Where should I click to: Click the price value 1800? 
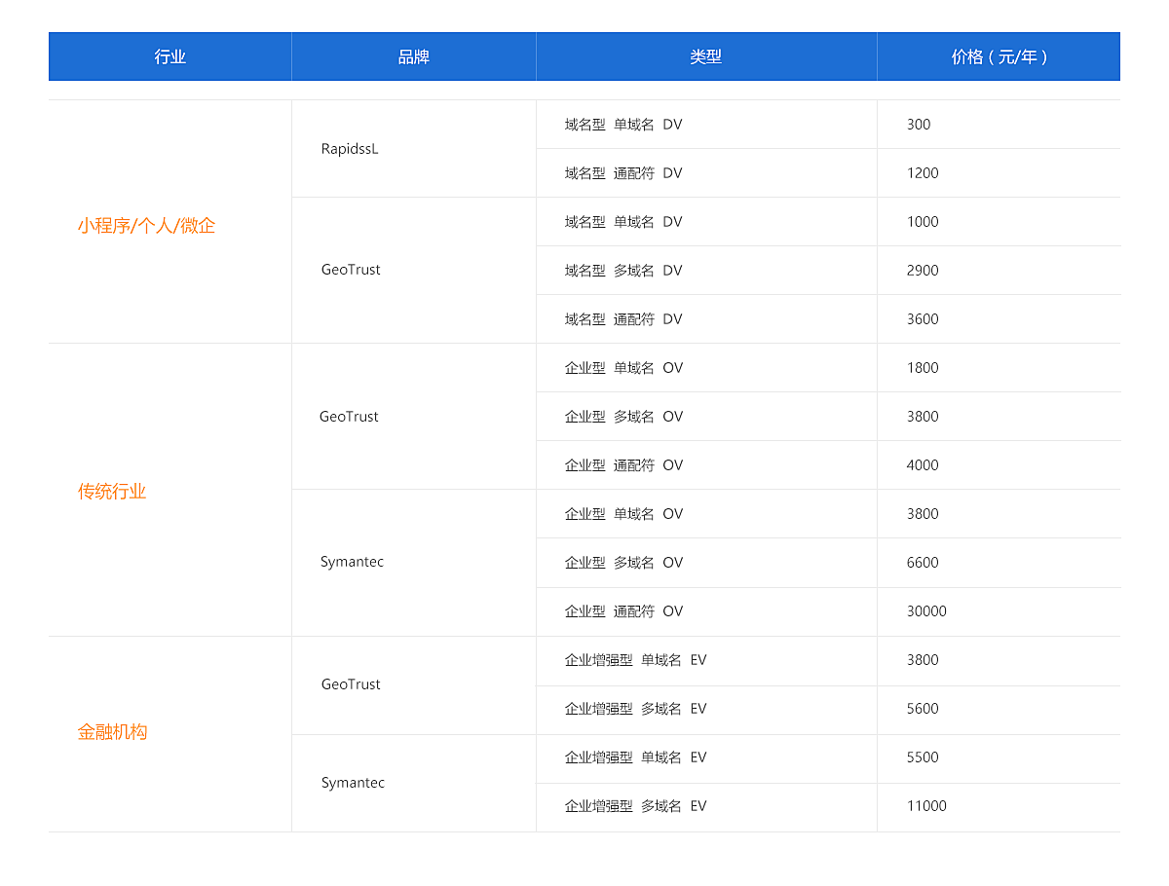pos(923,368)
